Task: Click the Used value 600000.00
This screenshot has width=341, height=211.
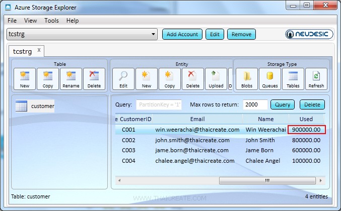Action: 306,150
